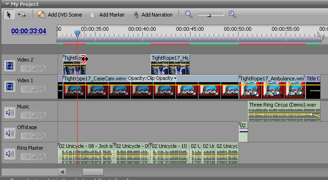Click the Video 2 track filmstrip icon
328x180 pixels.
coord(9,66)
